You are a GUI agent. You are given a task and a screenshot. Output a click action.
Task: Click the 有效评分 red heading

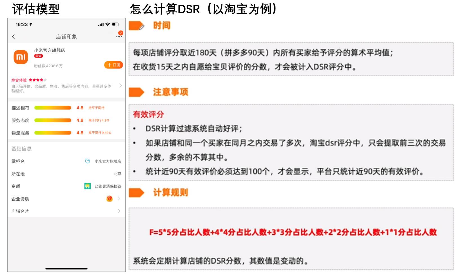coord(148,114)
